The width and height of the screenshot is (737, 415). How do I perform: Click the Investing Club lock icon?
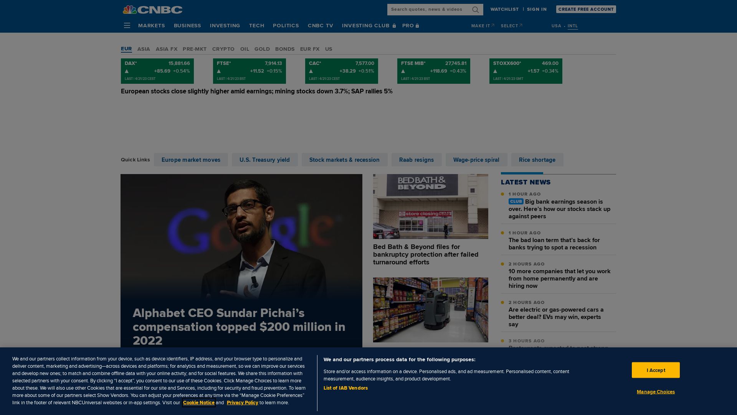(394, 26)
